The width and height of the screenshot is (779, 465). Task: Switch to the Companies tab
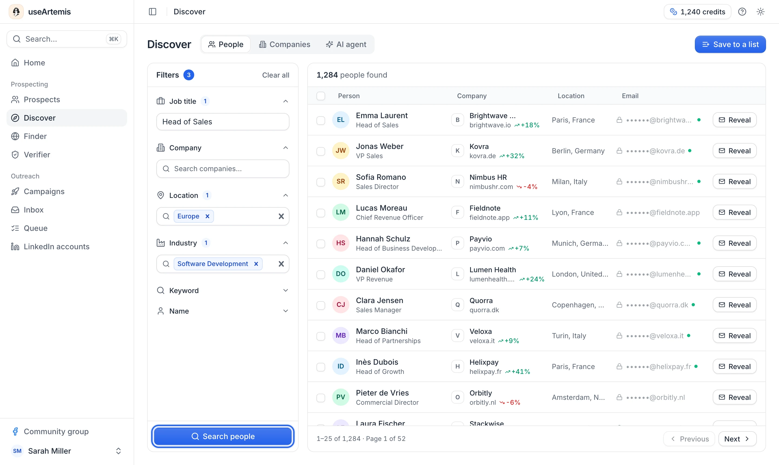click(x=285, y=45)
